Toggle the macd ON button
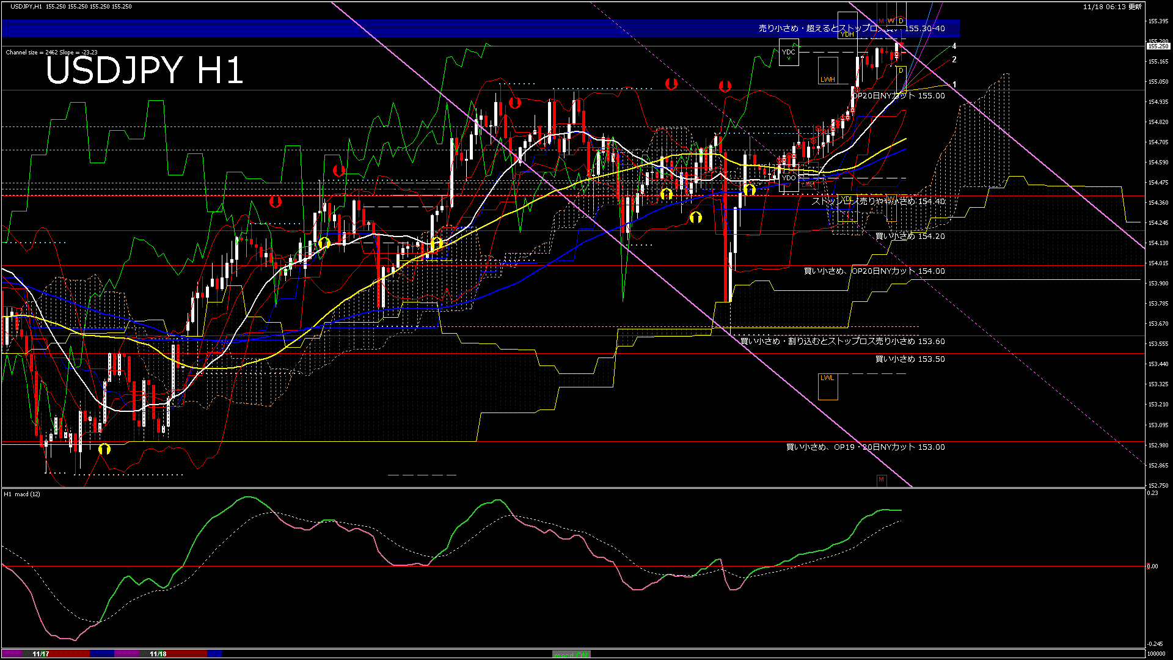1173x660 pixels. click(x=571, y=654)
